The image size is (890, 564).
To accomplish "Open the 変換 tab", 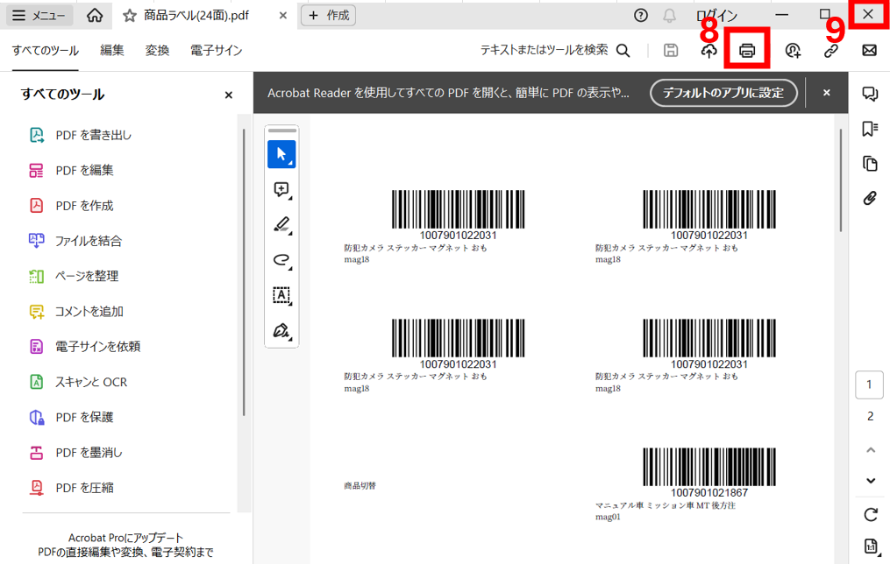I will pos(157,51).
